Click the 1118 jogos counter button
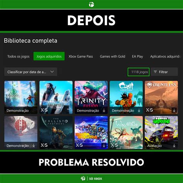 (x=139, y=72)
